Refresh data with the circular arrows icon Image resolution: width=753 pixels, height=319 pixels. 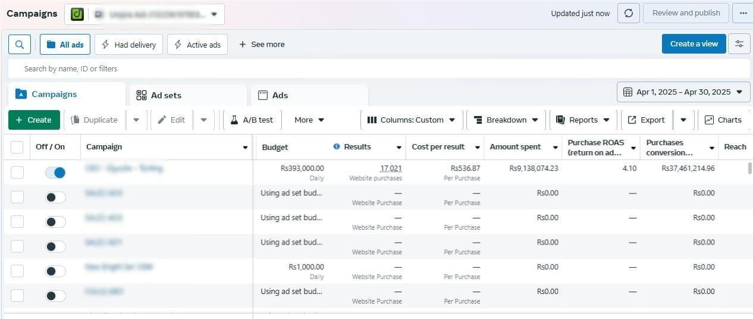(629, 13)
